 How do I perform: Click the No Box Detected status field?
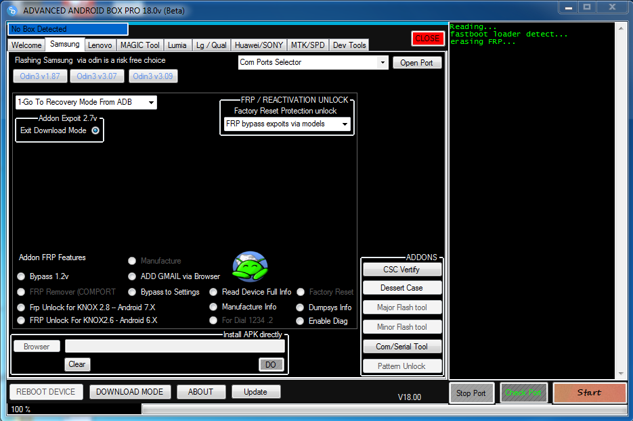[x=68, y=29]
